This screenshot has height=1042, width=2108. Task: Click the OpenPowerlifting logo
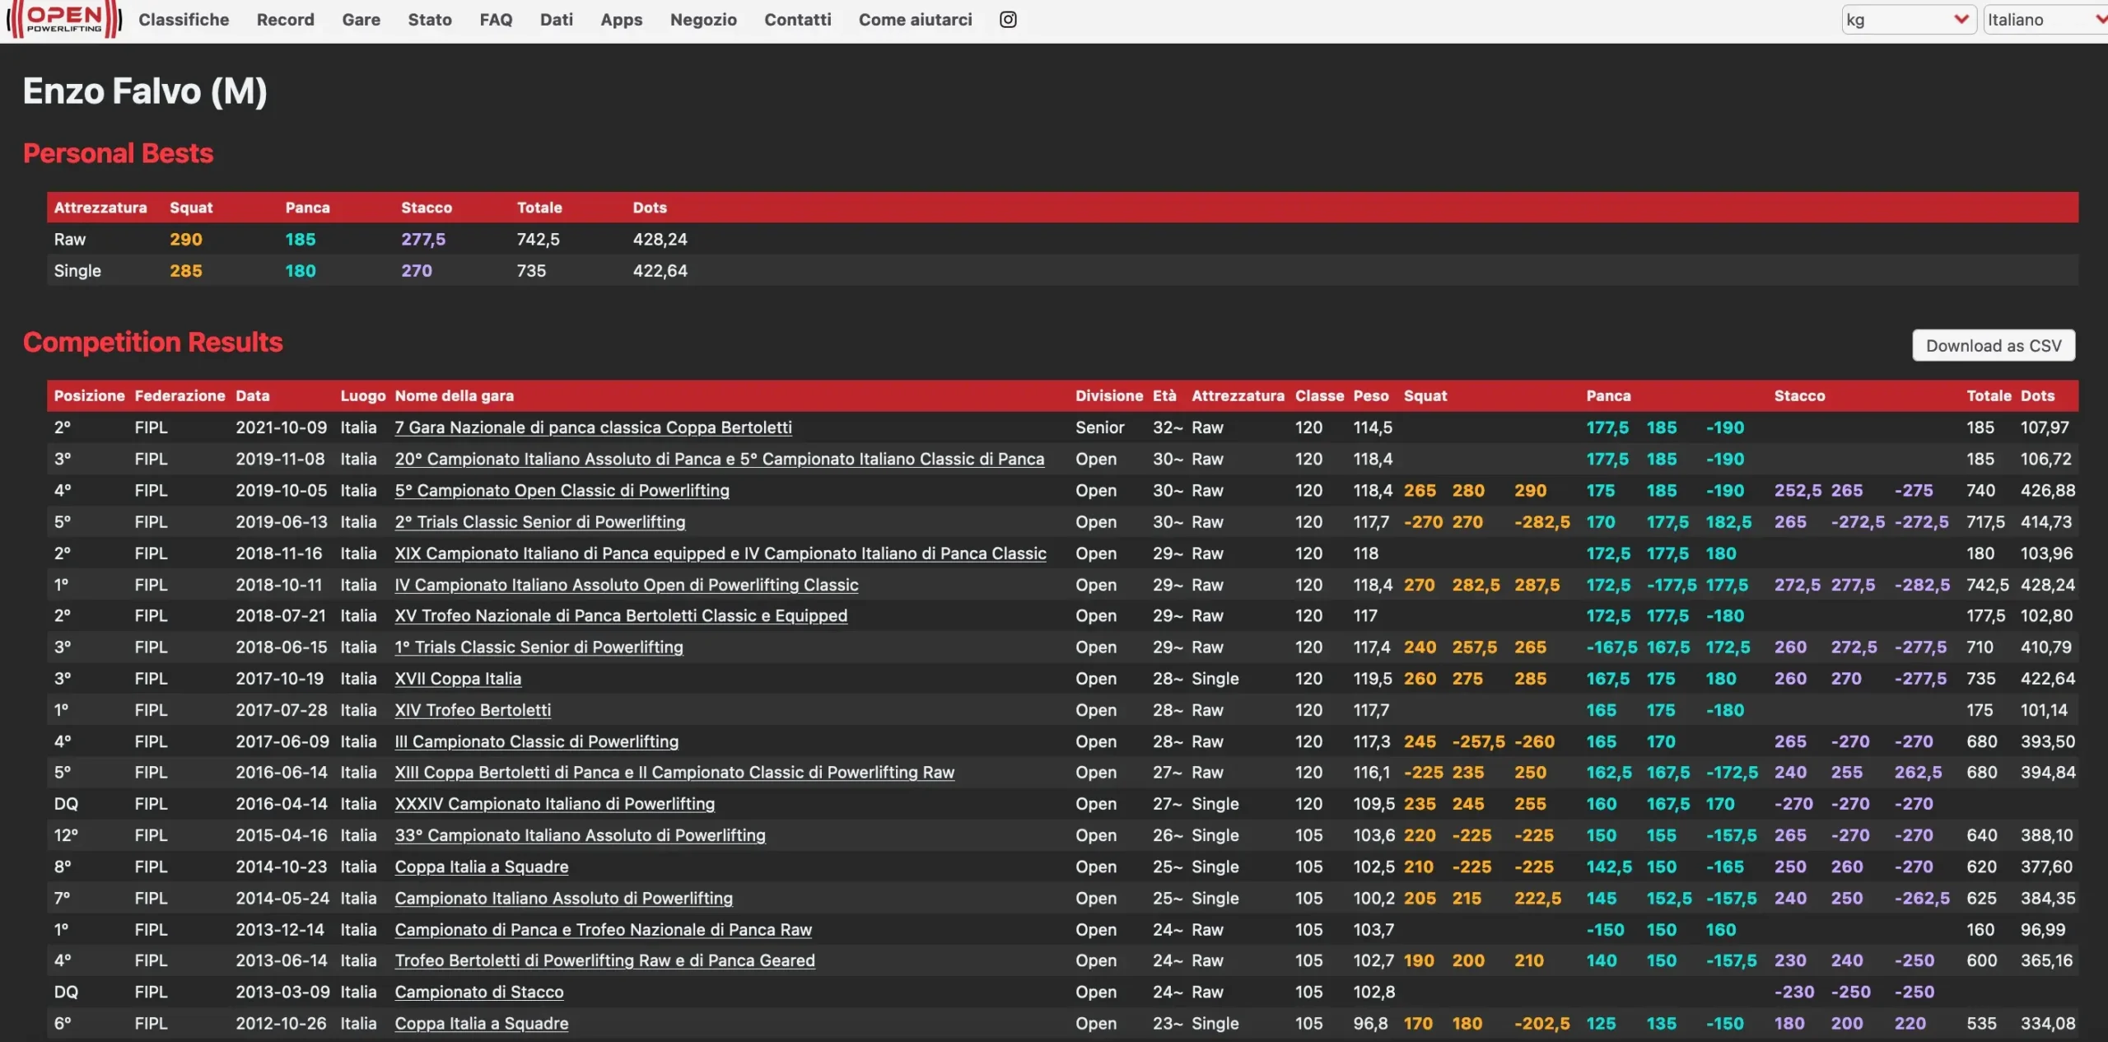point(64,20)
